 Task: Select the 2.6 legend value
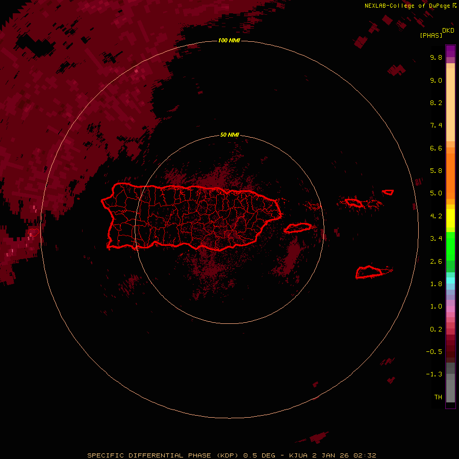pyautogui.click(x=436, y=262)
